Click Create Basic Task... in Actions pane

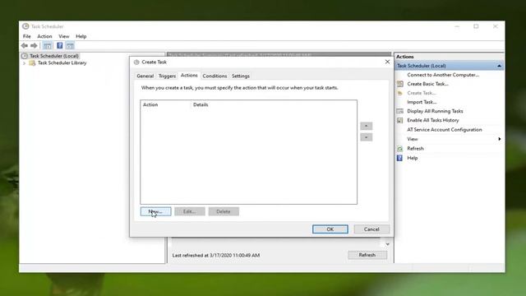coord(427,84)
